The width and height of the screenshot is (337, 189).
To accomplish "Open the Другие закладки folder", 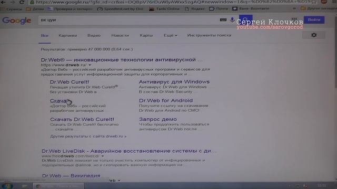I will point(319,8).
